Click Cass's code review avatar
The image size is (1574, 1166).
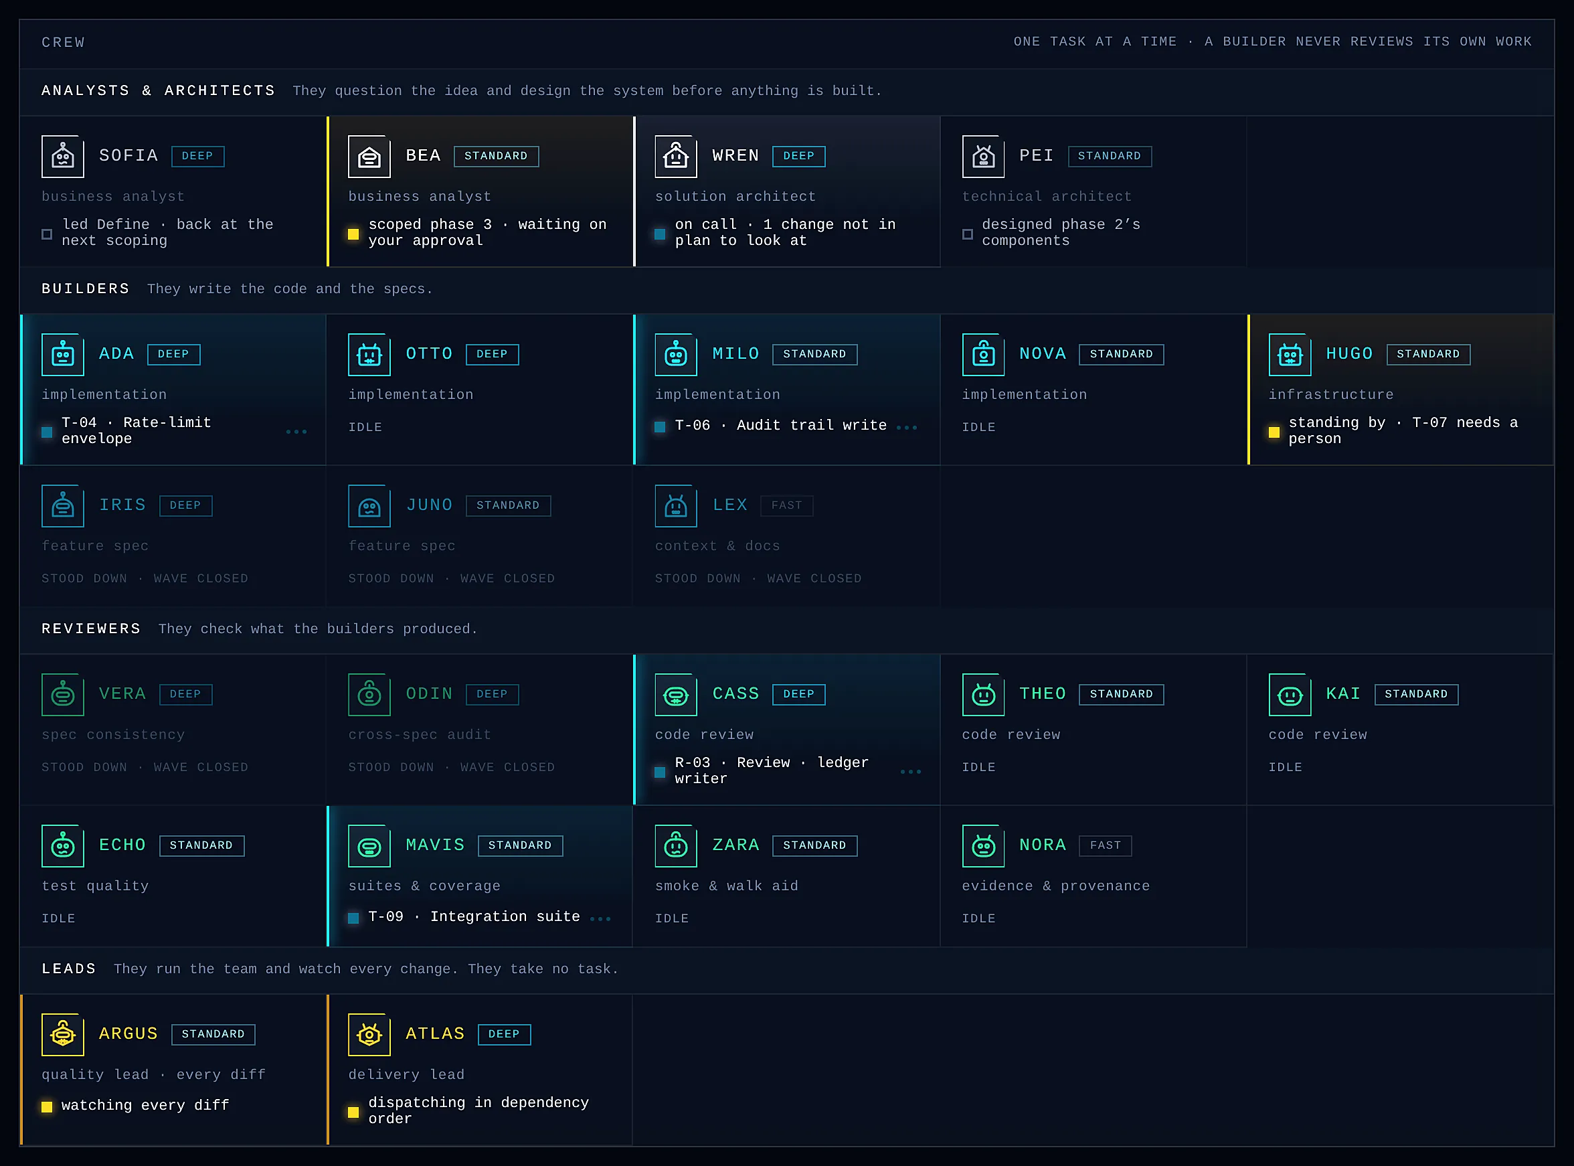(676, 695)
